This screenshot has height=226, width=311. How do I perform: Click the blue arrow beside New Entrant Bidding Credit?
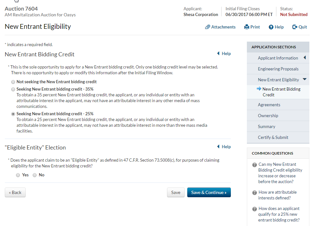point(259,89)
